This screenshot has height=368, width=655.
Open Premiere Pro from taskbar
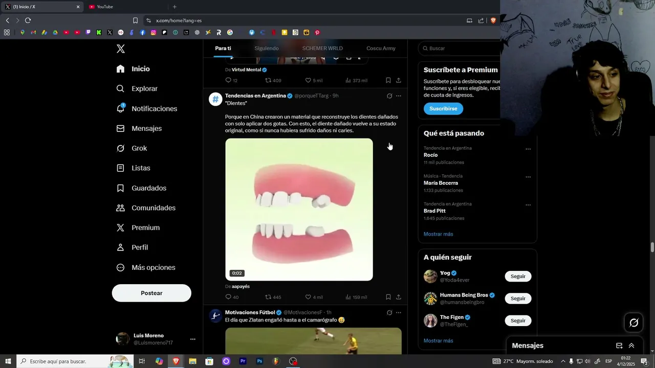pyautogui.click(x=243, y=361)
